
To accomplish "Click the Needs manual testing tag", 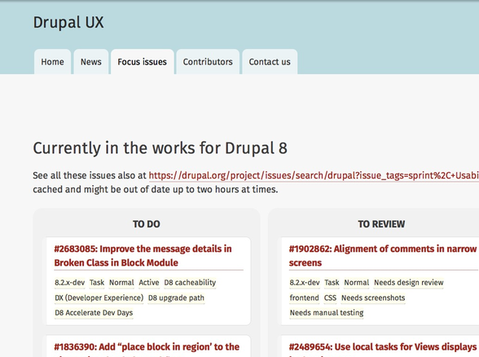I will coord(327,313).
